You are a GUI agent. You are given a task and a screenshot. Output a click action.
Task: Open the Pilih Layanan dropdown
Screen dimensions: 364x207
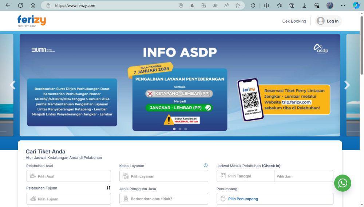(x=164, y=176)
